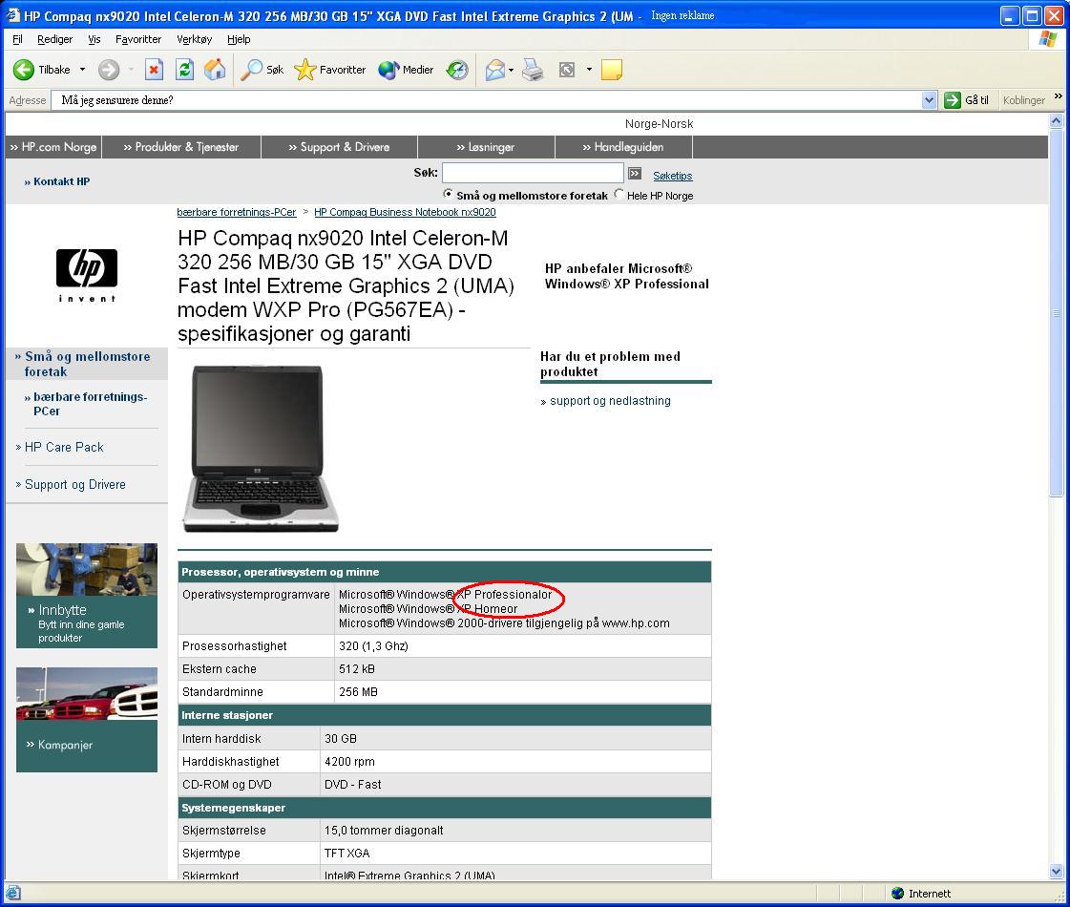The width and height of the screenshot is (1070, 907).
Task: Open the Vis menu
Action: tap(94, 39)
